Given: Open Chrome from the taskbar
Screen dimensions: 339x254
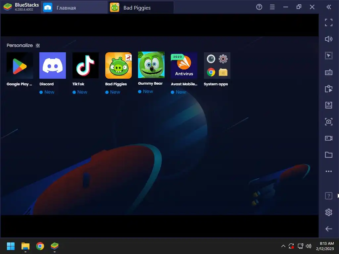Looking at the screenshot, I should (x=40, y=246).
